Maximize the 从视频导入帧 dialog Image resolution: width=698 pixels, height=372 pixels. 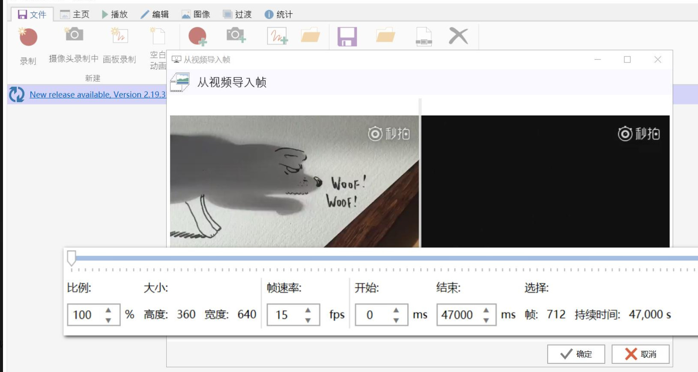(x=627, y=59)
